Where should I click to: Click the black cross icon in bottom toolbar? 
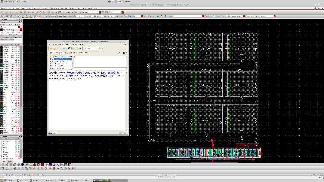pyautogui.click(x=23, y=165)
